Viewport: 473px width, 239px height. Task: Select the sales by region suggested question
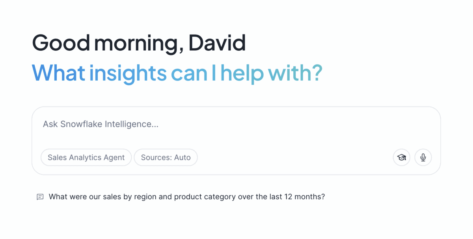click(x=187, y=197)
